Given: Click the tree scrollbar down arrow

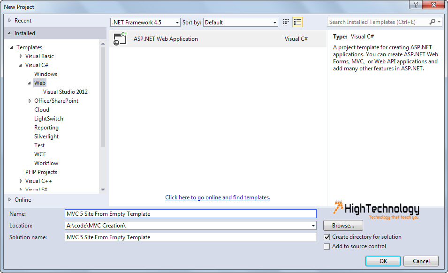Looking at the screenshot, I should (103, 190).
